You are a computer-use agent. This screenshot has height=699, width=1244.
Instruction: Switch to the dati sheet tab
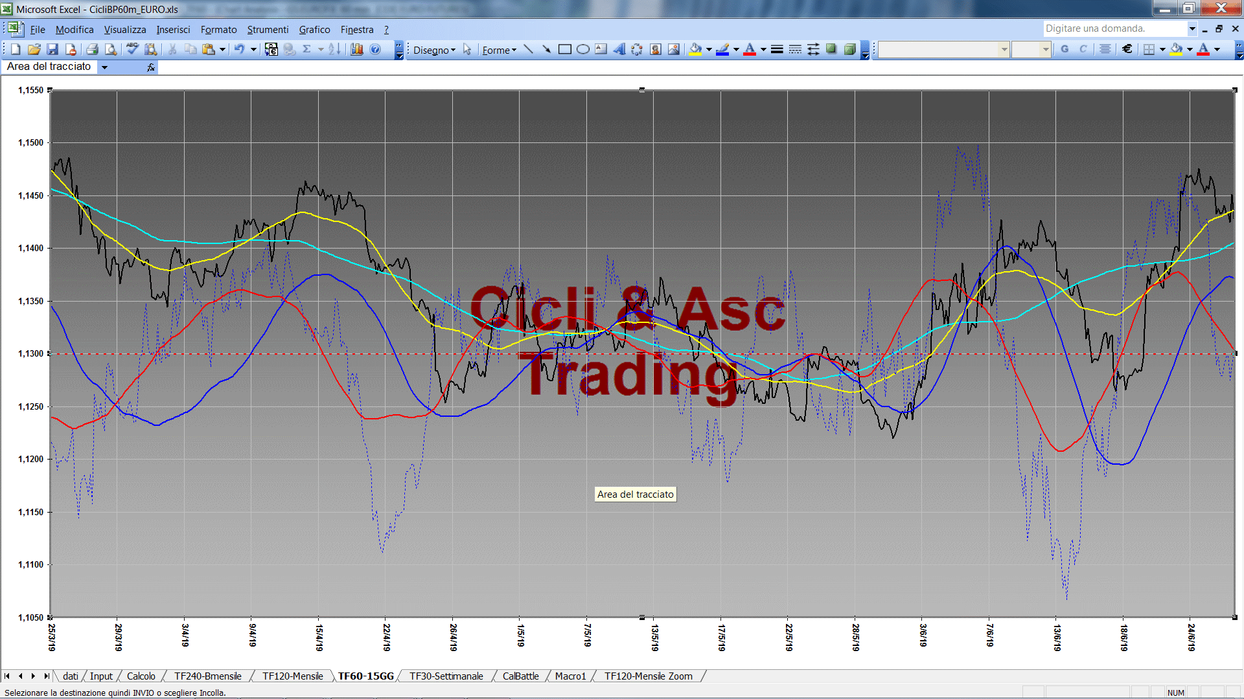71,676
